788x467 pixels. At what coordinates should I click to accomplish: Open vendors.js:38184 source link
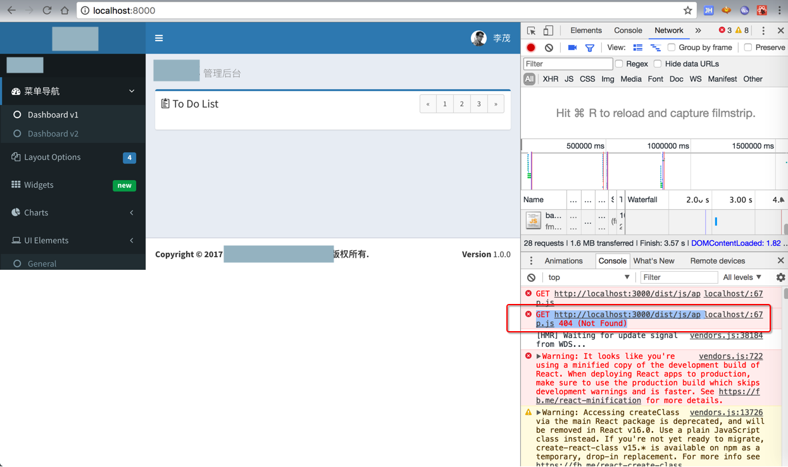726,336
